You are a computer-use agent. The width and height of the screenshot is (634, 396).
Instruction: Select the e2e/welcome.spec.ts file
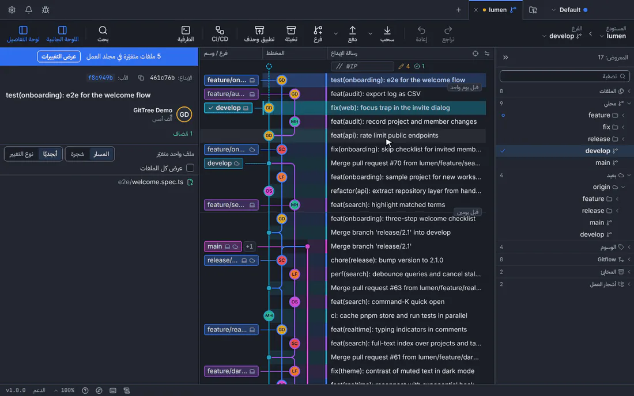(156, 182)
